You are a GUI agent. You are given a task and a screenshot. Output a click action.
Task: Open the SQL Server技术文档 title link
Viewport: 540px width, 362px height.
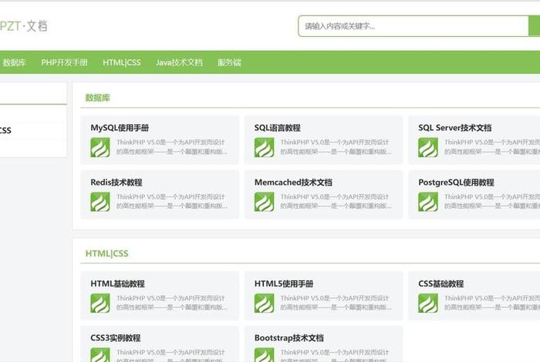(x=454, y=128)
